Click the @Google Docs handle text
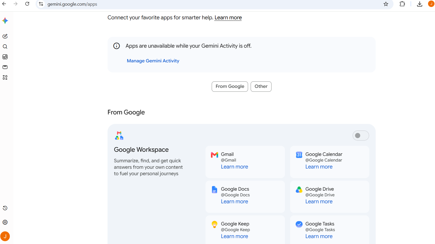 (235, 195)
